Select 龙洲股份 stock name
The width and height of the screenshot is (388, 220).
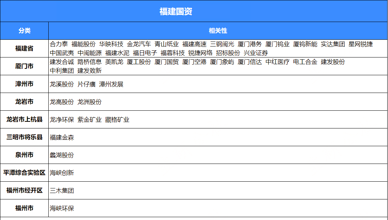[x=90, y=102]
